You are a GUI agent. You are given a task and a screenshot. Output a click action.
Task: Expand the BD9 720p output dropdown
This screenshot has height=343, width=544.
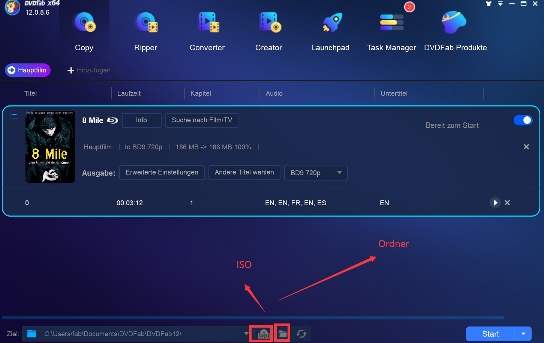pos(316,173)
